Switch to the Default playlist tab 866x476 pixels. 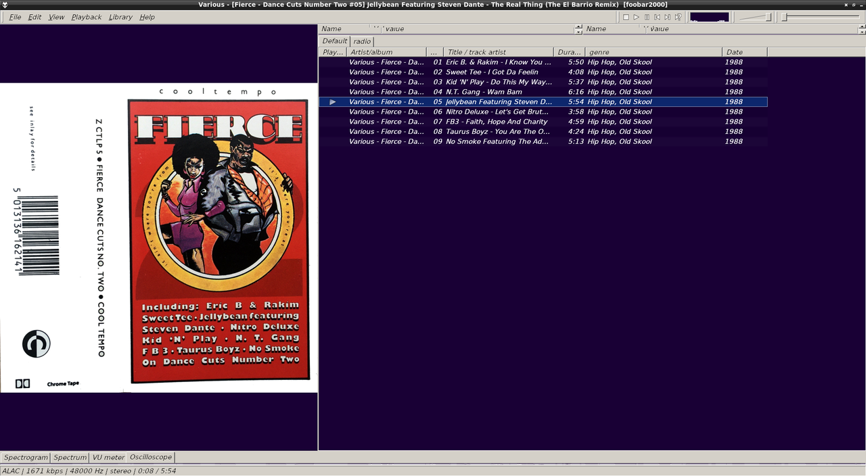pos(334,41)
